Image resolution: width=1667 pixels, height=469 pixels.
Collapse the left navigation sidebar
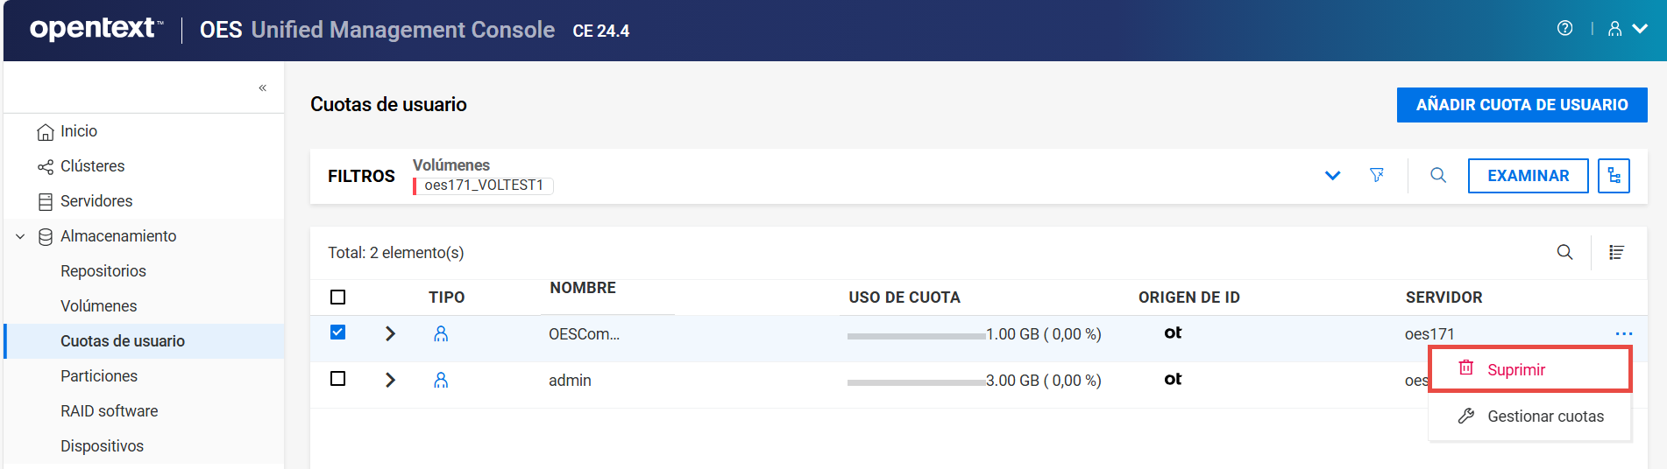pos(262,87)
